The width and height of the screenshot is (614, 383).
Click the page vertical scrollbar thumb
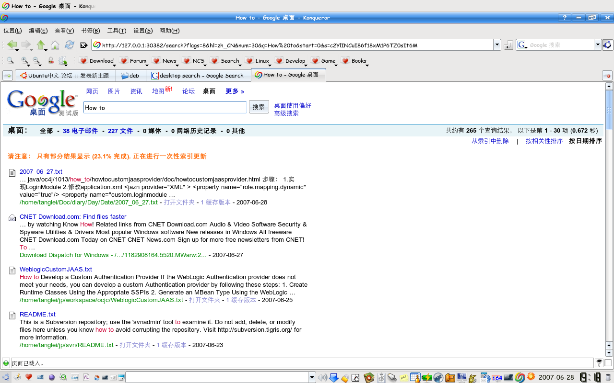pyautogui.click(x=609, y=110)
